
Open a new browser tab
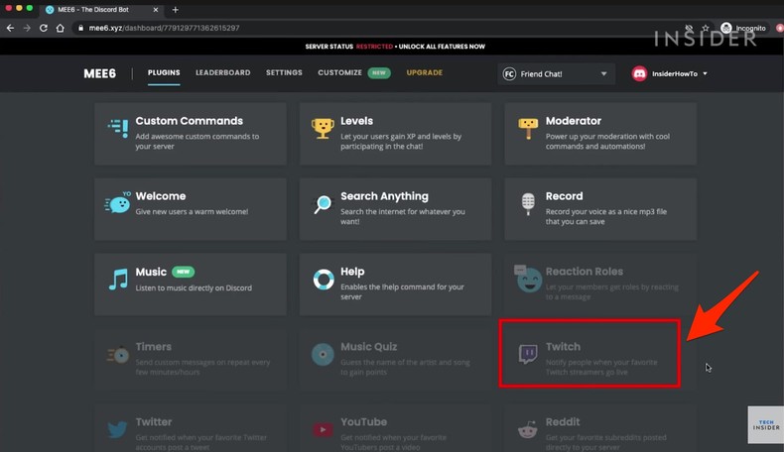176,9
